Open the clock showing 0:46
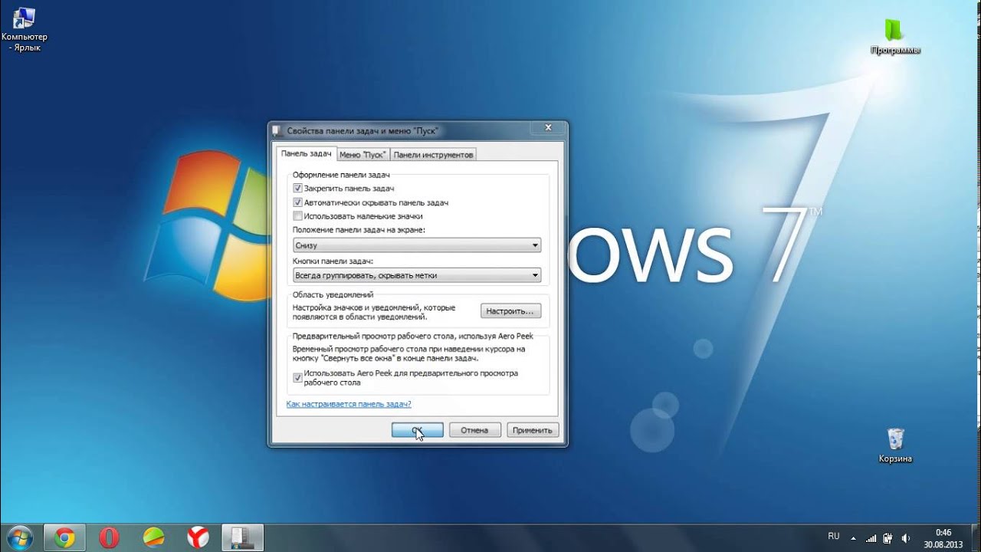 (x=943, y=538)
